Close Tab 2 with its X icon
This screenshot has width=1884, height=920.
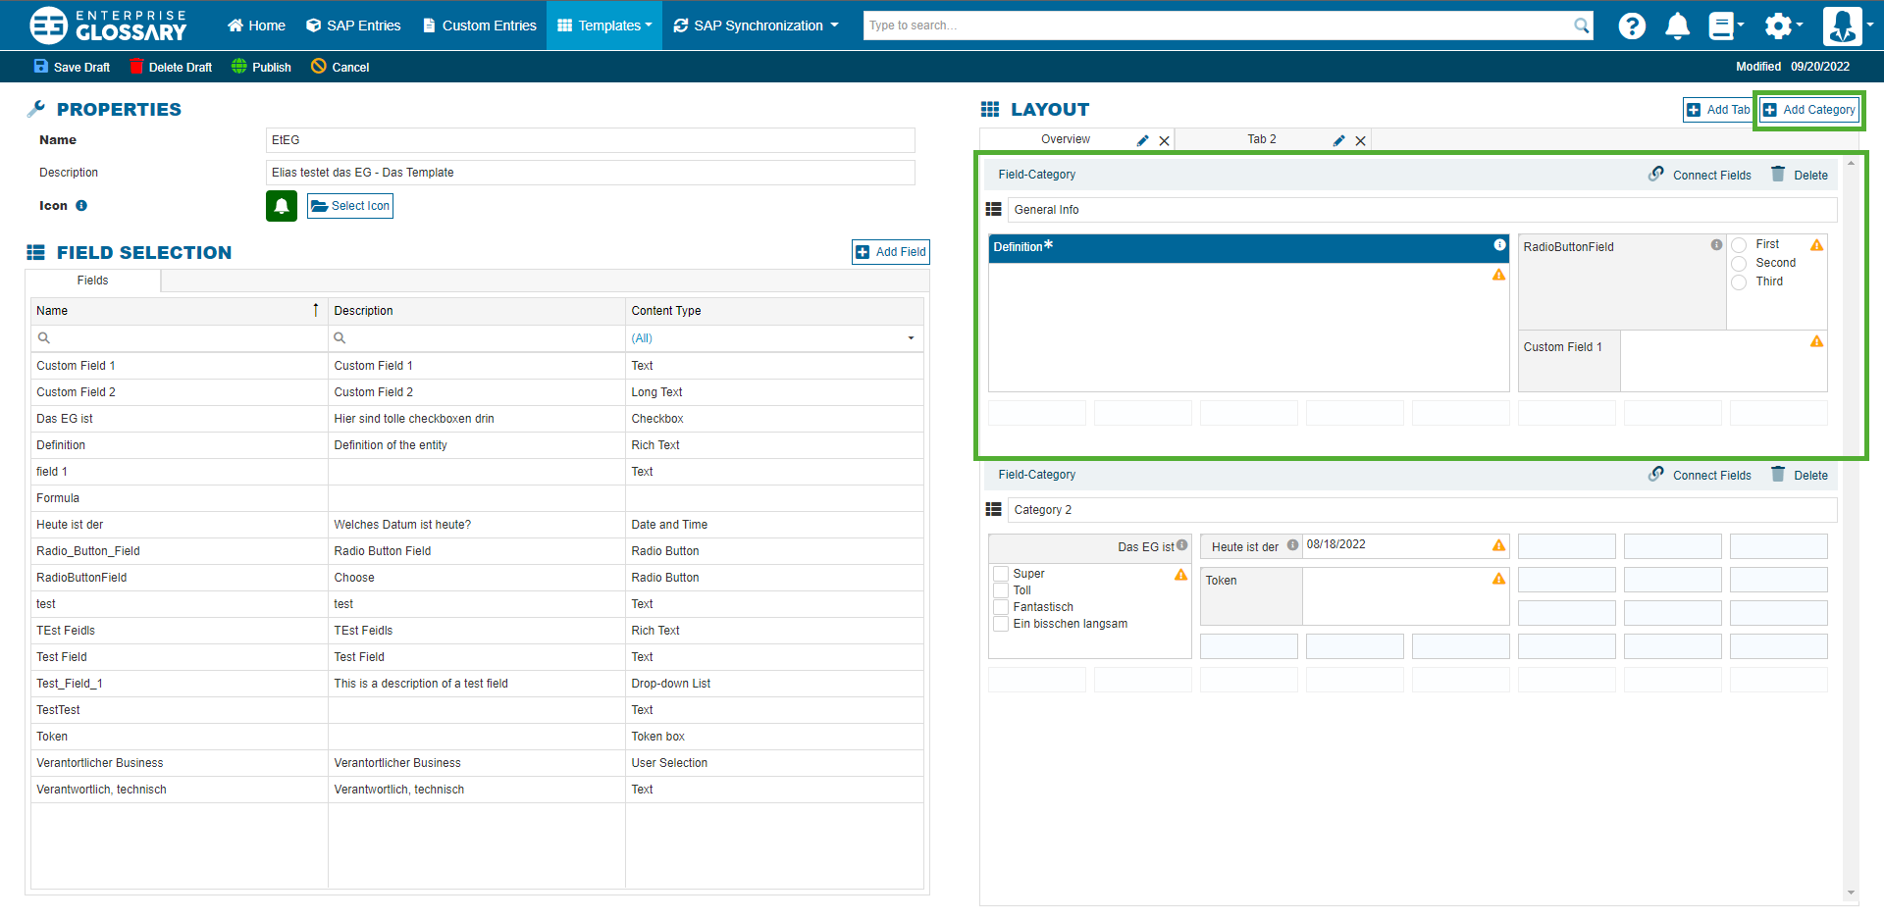1360,140
